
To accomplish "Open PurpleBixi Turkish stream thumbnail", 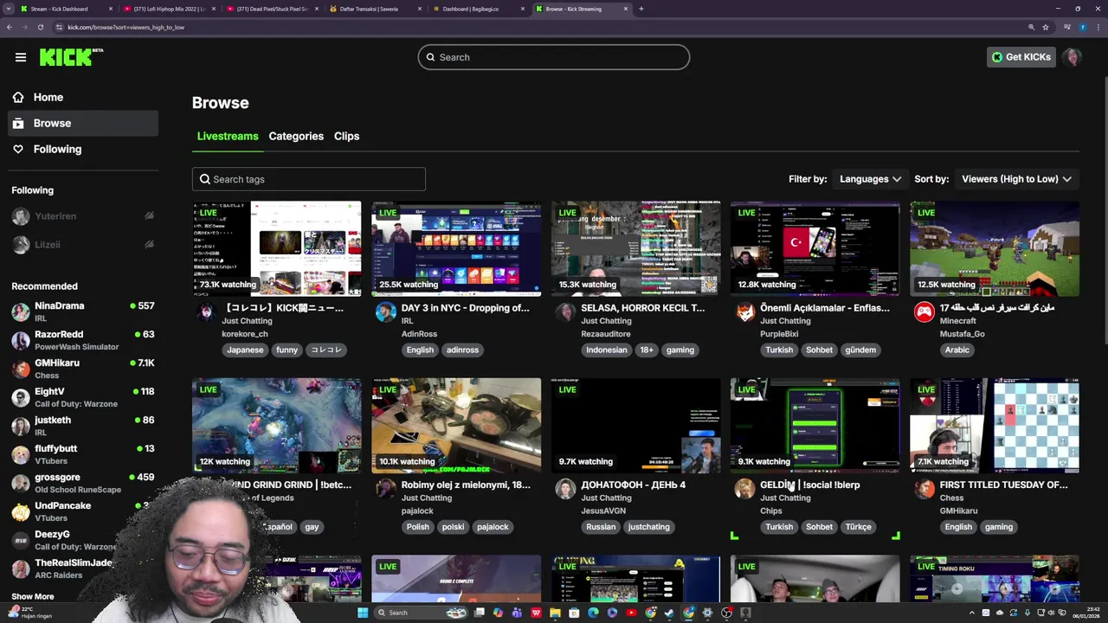I will pos(815,249).
